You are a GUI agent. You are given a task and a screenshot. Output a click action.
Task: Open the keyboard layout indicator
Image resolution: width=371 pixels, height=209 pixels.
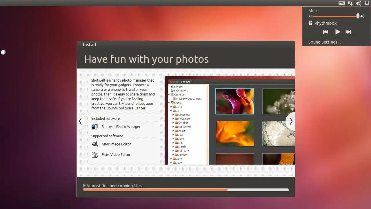[342, 3]
